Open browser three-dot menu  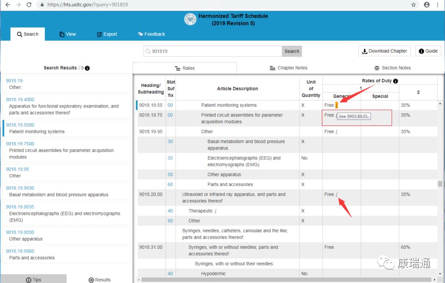437,5
